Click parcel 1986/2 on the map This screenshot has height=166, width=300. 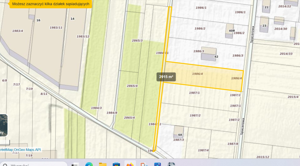coord(200,28)
